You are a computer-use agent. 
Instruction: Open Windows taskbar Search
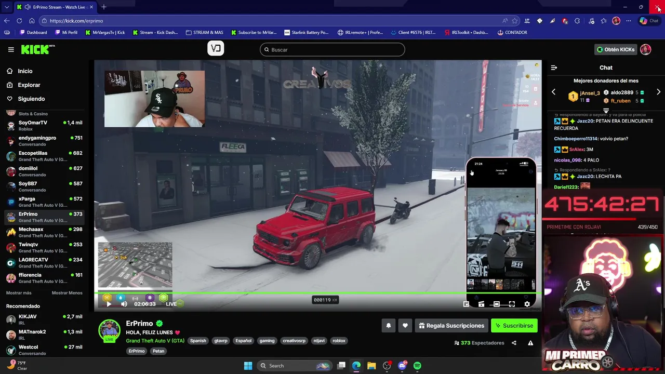(x=294, y=366)
